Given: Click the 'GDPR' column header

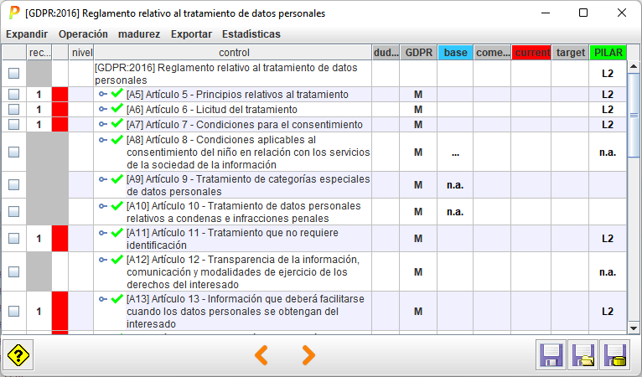Looking at the screenshot, I should pyautogui.click(x=418, y=53).
